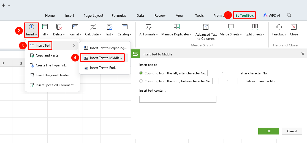Switch to the Formulas tab

119,15
